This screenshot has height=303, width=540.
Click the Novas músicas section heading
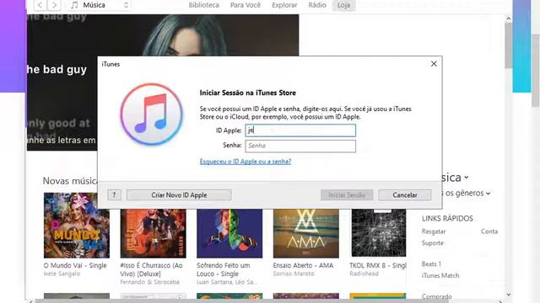70,181
